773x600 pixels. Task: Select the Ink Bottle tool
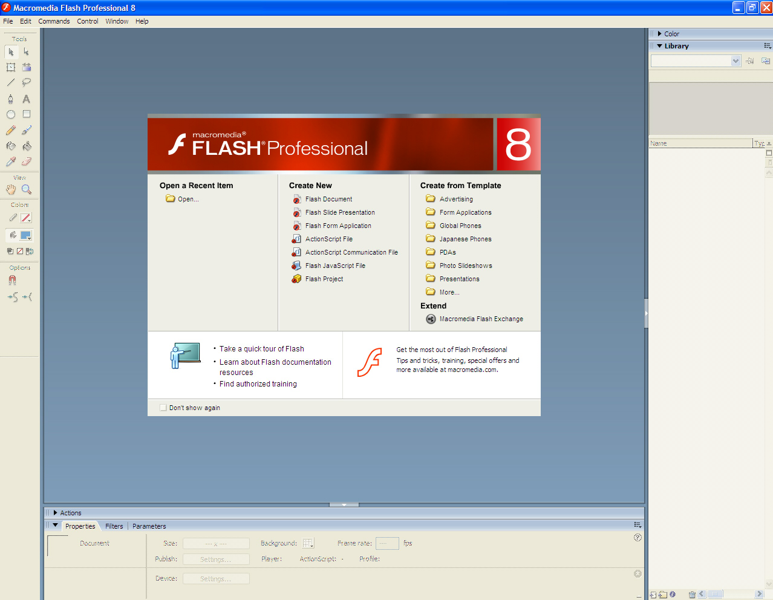[11, 146]
